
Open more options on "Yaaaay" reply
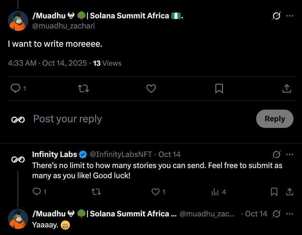pos(290,214)
